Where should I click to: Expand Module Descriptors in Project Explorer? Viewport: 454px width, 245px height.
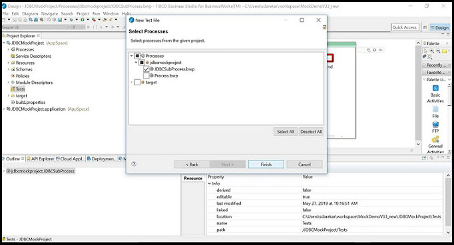(x=8, y=83)
